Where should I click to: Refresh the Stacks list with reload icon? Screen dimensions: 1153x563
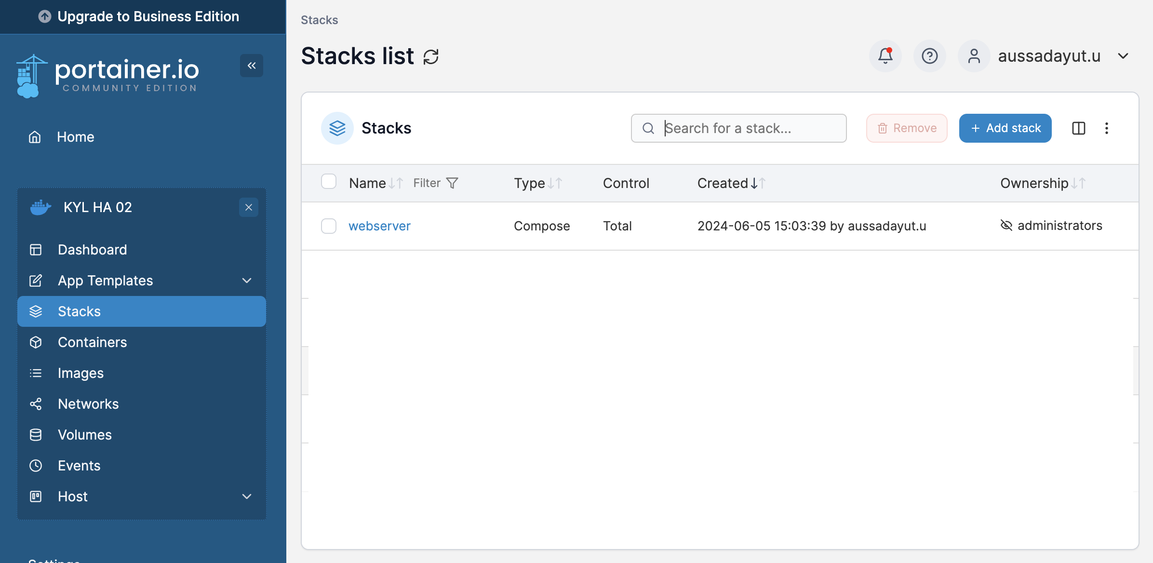431,56
